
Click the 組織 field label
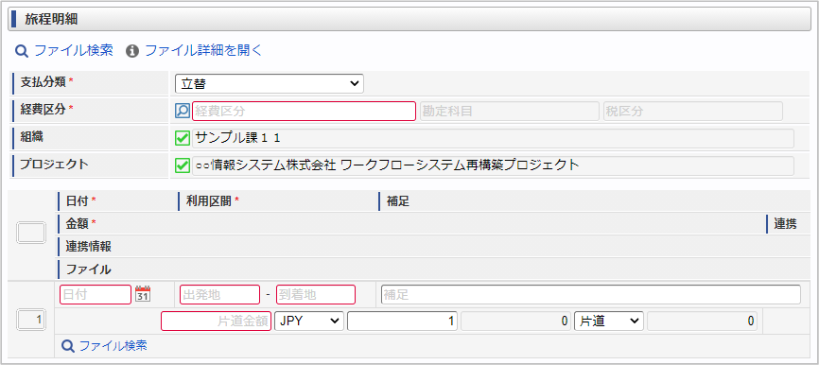31,137
